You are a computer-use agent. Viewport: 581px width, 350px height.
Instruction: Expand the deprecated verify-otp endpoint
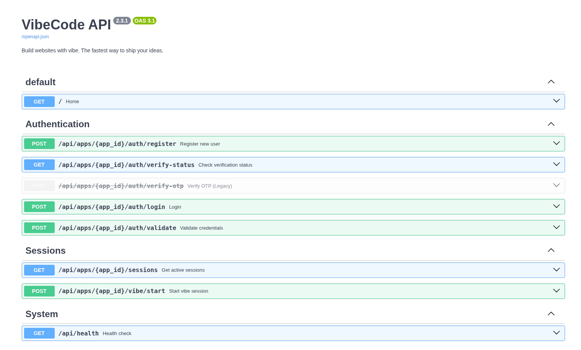click(556, 185)
